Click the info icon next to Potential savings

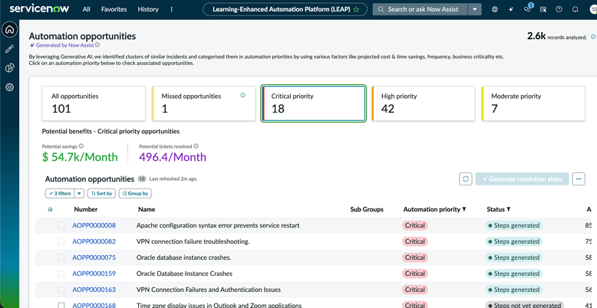81,146
